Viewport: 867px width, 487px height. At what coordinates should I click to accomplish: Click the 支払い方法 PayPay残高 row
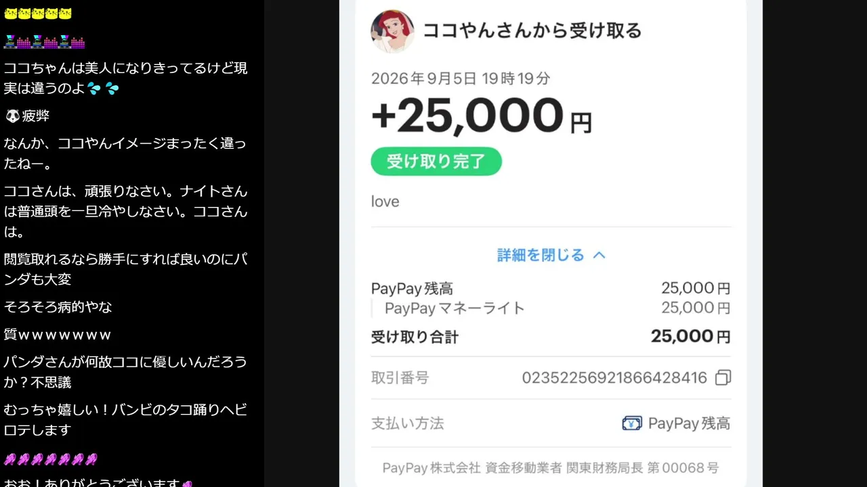551,423
